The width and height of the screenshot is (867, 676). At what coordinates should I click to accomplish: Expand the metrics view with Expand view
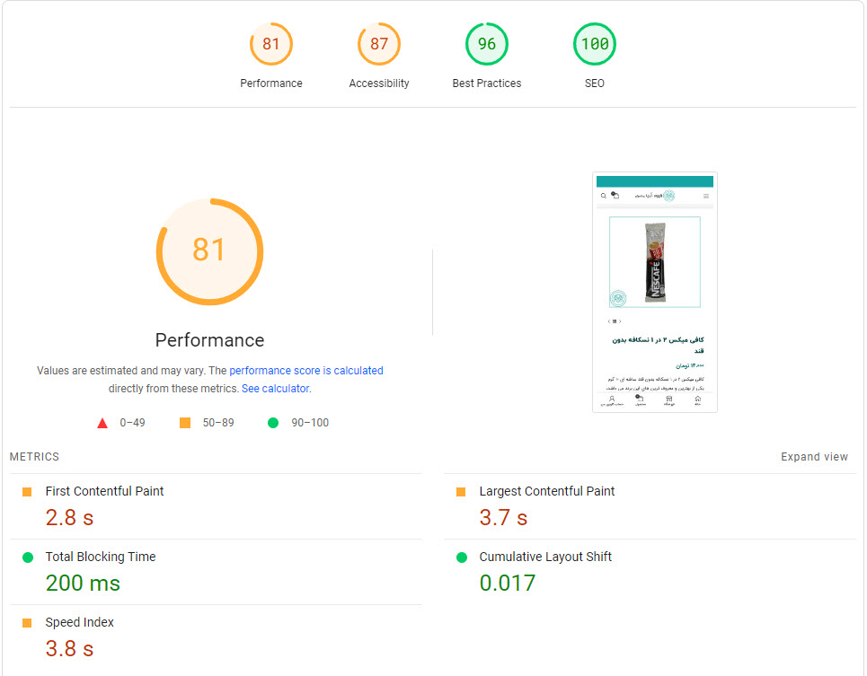tap(814, 457)
